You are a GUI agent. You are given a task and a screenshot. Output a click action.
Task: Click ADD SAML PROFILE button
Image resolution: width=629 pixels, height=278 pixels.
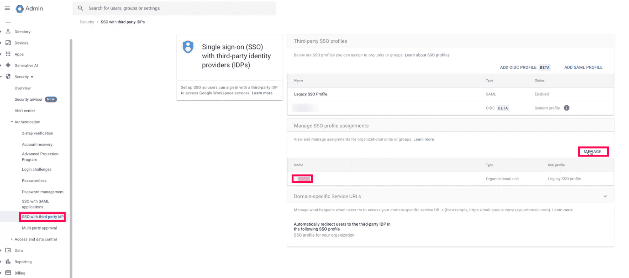pos(583,67)
